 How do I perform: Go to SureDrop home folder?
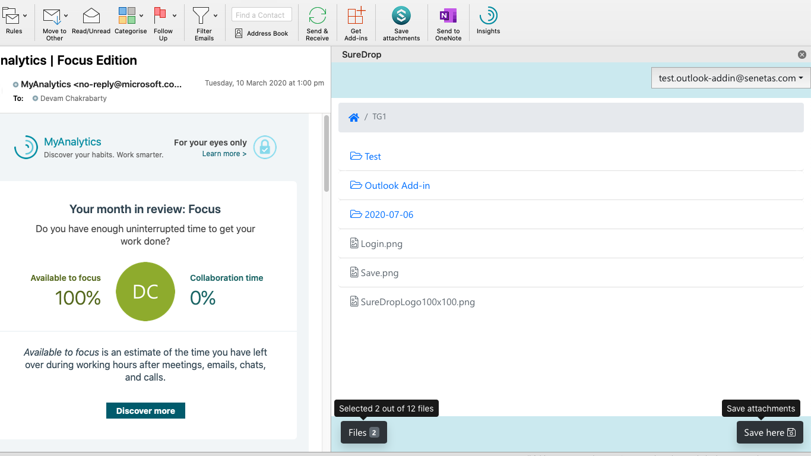pyautogui.click(x=354, y=117)
